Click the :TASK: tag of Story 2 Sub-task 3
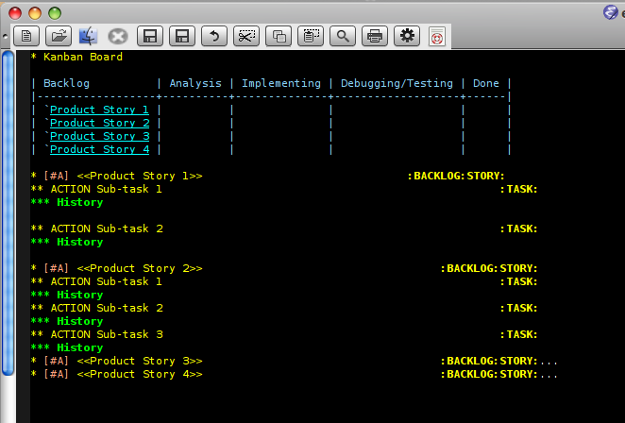 point(518,334)
